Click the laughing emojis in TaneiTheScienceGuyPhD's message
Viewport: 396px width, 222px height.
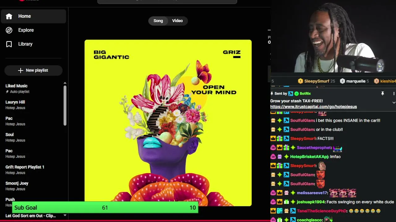tap(364, 211)
